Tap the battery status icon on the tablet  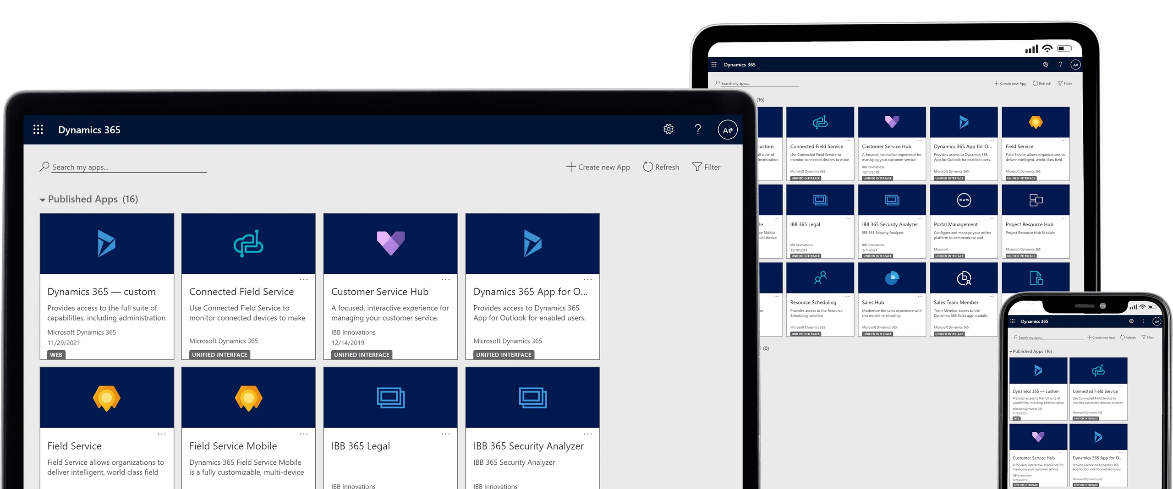[x=1064, y=49]
